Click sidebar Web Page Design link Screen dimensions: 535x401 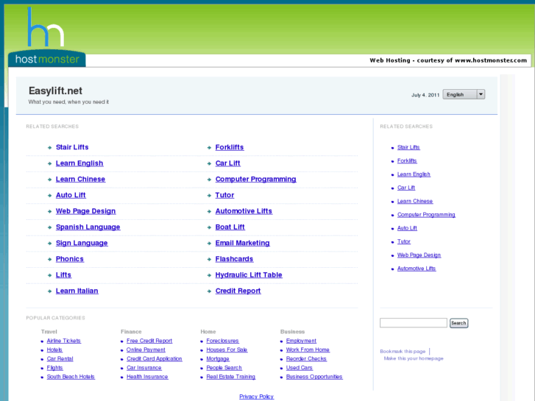(419, 255)
